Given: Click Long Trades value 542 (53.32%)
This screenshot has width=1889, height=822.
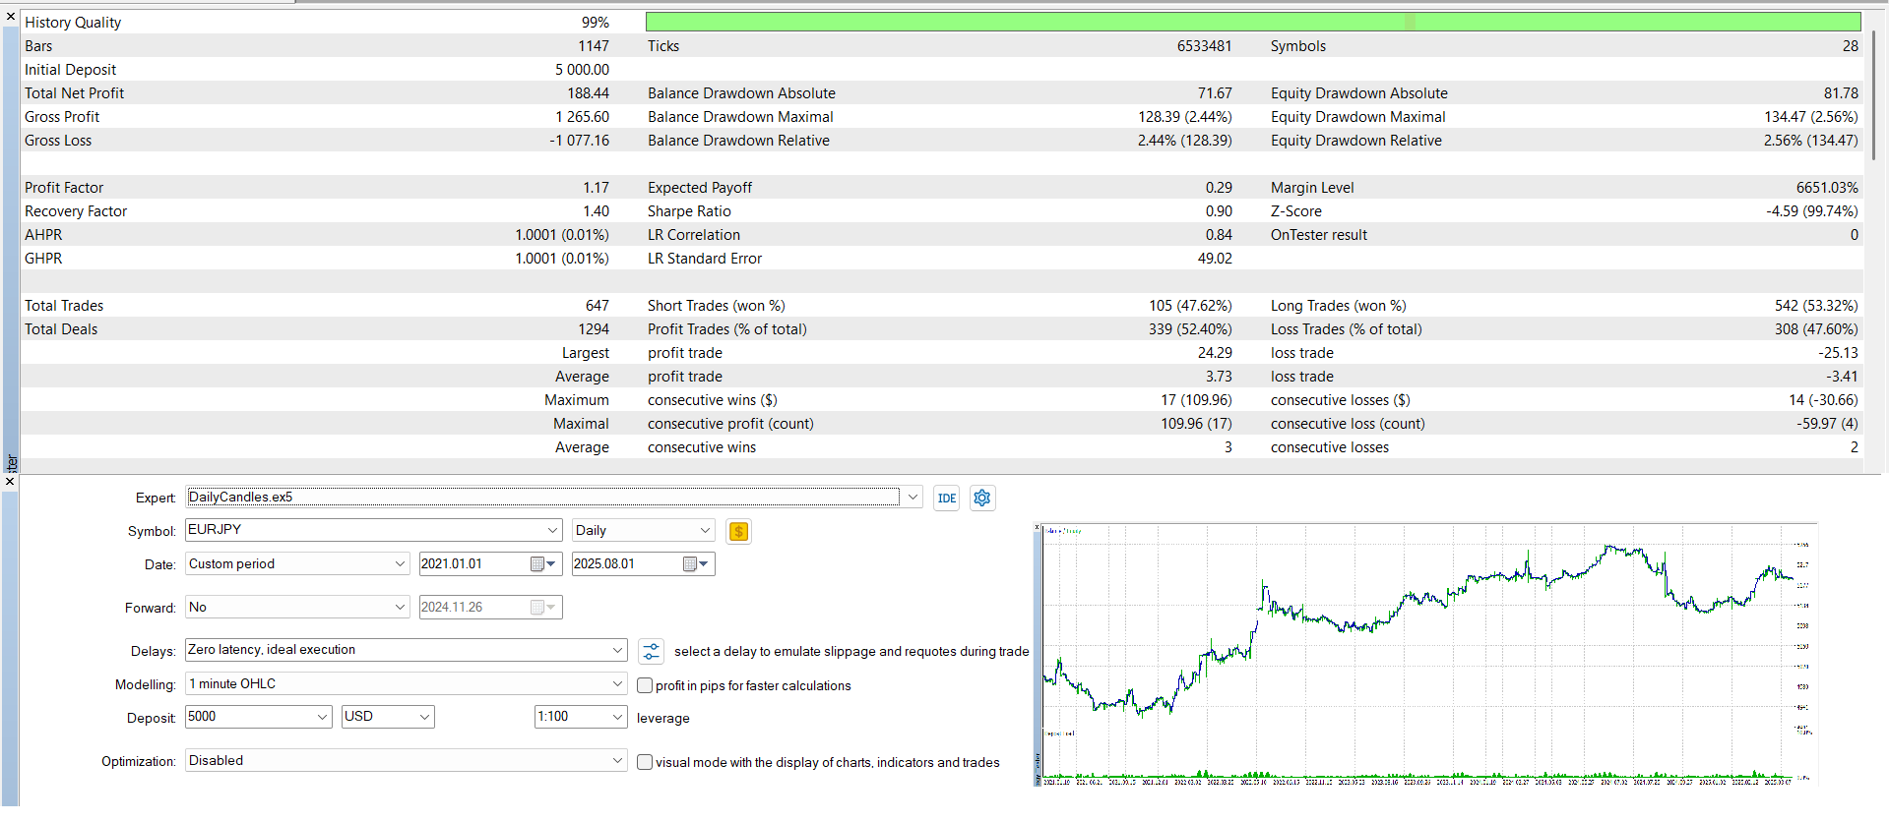Looking at the screenshot, I should point(1816,306).
